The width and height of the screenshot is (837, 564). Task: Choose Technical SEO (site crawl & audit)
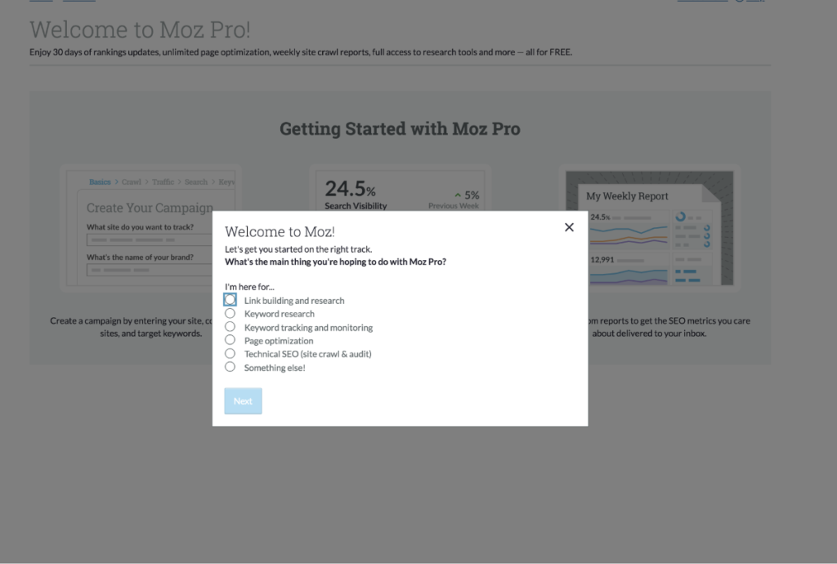coord(230,353)
